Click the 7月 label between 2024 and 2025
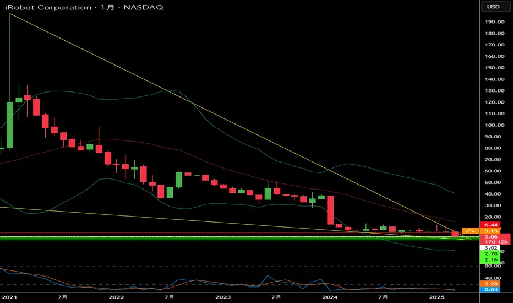 tap(383, 297)
